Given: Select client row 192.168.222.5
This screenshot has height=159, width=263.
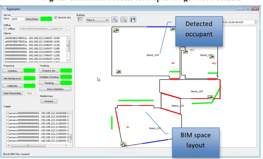Looking at the screenshot, I should point(32,48).
